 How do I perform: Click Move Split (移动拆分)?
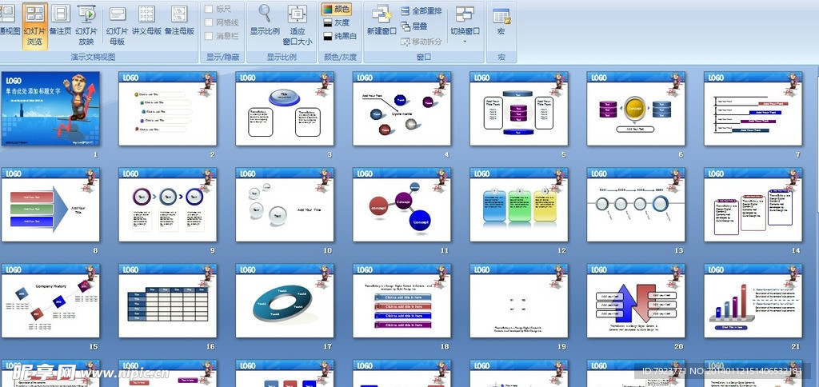coord(421,42)
